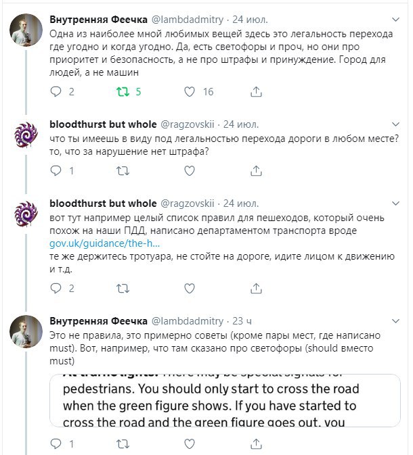Screen dimensions: 413x455
Task: Share the tweet asking about нет штрафа
Action: click(257, 171)
